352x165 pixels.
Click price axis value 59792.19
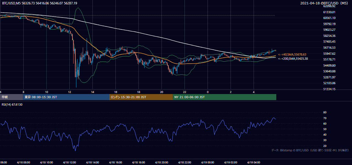coord(329,24)
